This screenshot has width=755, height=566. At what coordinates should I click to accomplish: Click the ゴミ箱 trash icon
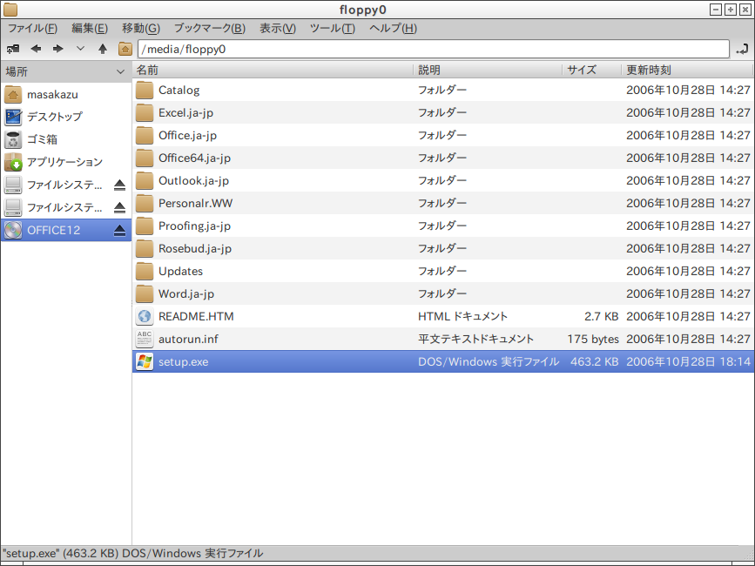13,139
